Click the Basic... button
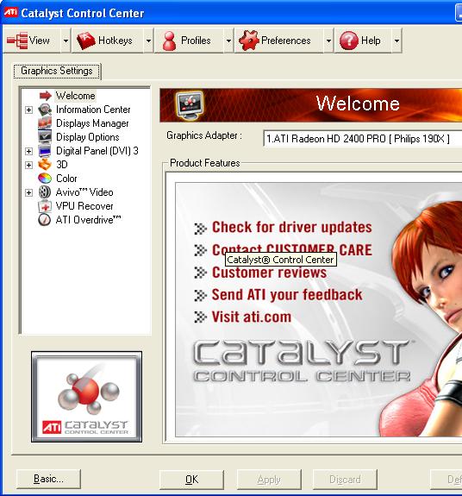 click(48, 479)
